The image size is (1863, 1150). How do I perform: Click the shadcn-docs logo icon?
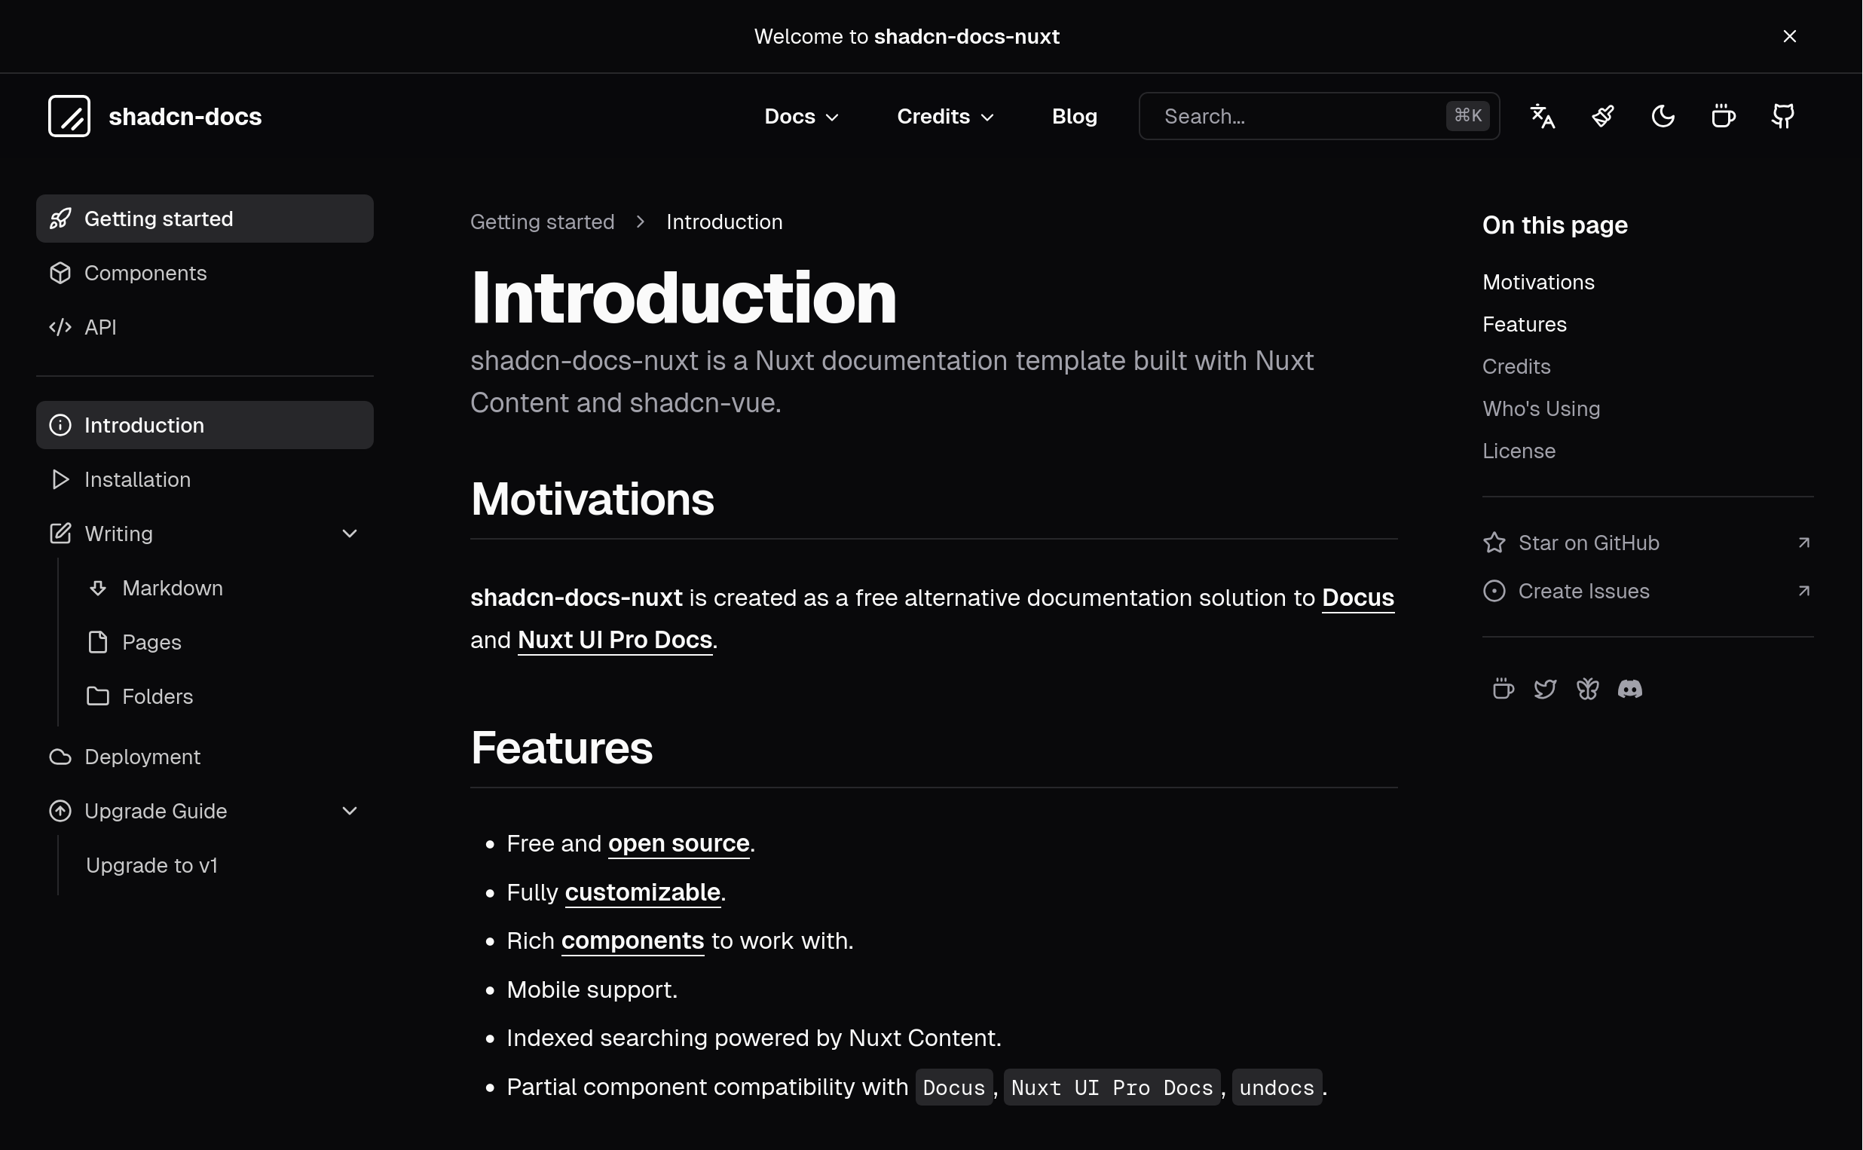pos(69,116)
